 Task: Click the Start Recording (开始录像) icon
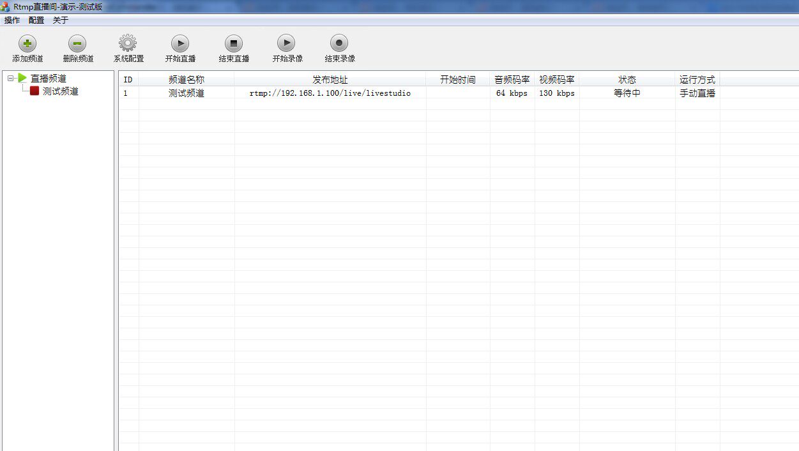pyautogui.click(x=286, y=43)
